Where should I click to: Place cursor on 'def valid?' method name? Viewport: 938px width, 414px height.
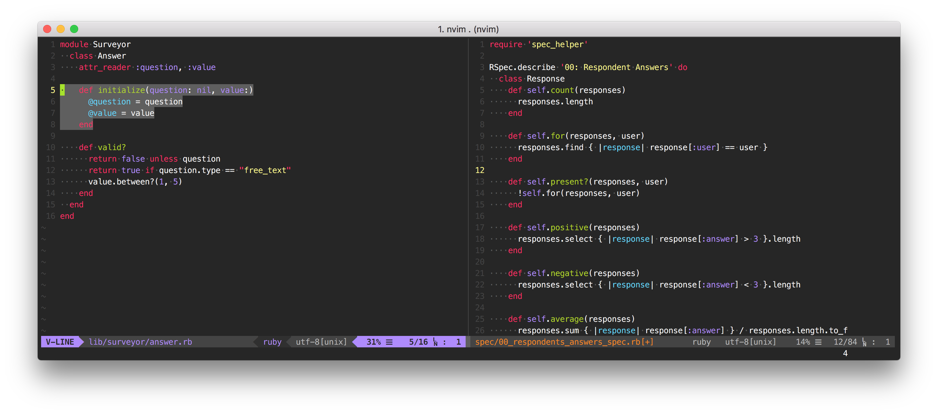coord(112,147)
